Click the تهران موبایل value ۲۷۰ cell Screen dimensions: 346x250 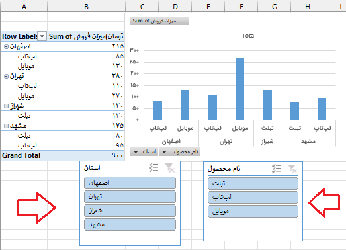(x=86, y=96)
